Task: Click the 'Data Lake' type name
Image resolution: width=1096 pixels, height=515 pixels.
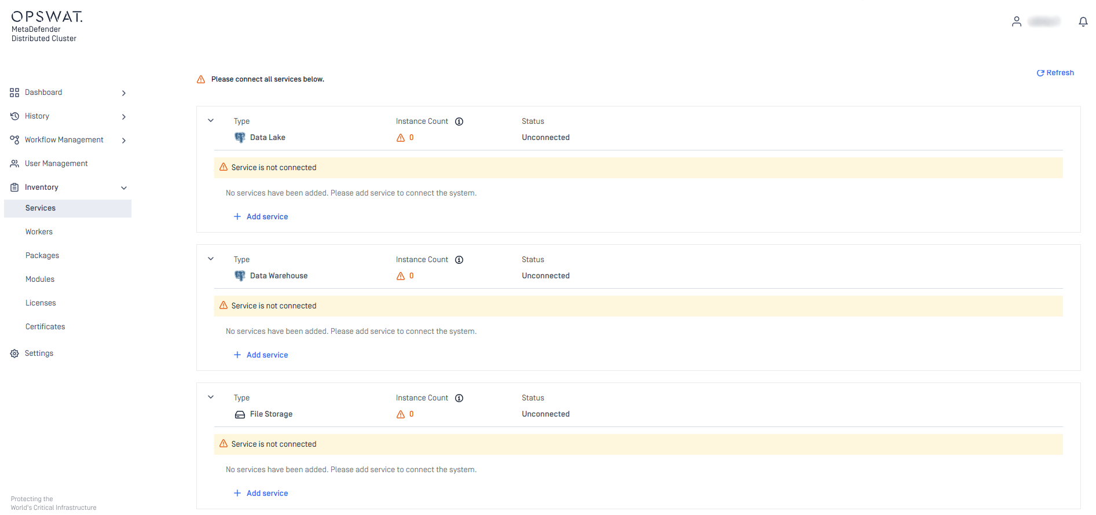Action: (x=267, y=138)
